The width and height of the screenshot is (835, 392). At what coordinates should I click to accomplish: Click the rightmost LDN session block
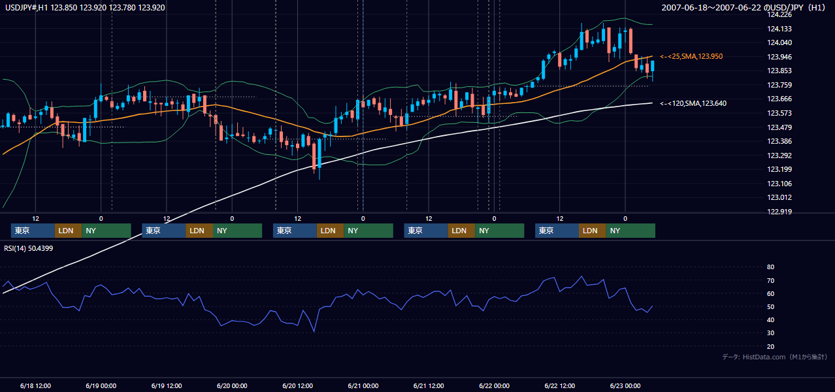pos(592,231)
